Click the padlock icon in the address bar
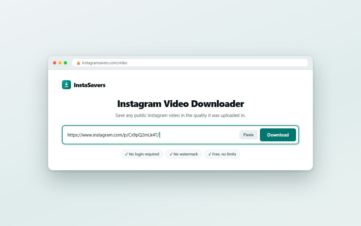 tap(78, 63)
